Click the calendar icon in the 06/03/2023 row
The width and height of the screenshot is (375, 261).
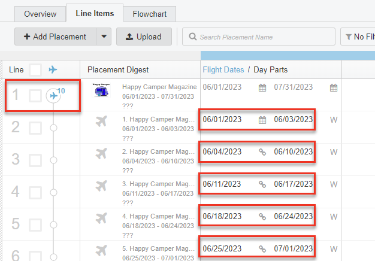(262, 120)
